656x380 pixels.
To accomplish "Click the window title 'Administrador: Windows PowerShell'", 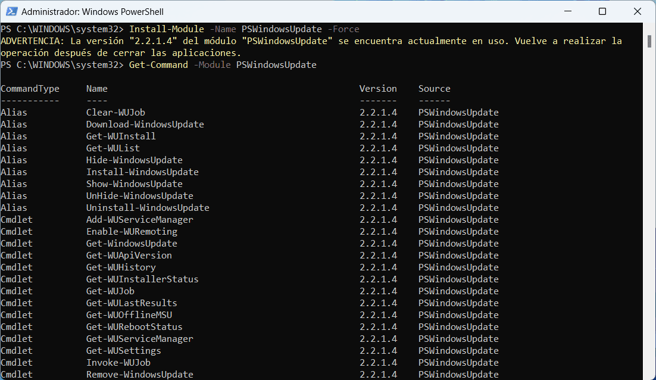I will pos(92,12).
